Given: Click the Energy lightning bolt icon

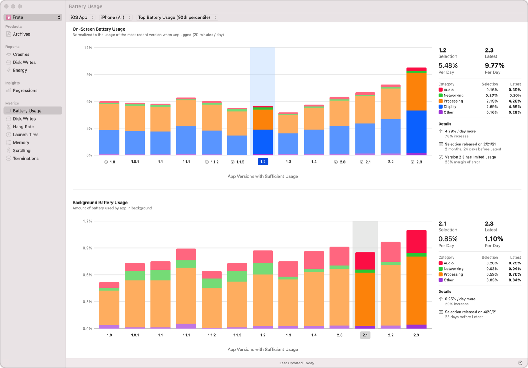Looking at the screenshot, I should 9,70.
